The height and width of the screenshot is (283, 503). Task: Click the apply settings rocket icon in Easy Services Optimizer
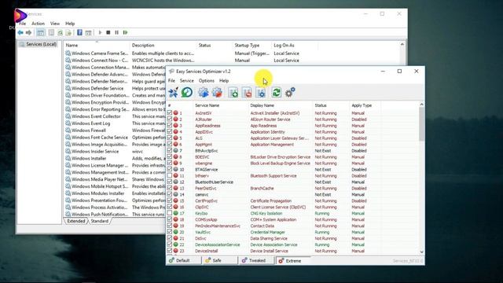coord(174,93)
